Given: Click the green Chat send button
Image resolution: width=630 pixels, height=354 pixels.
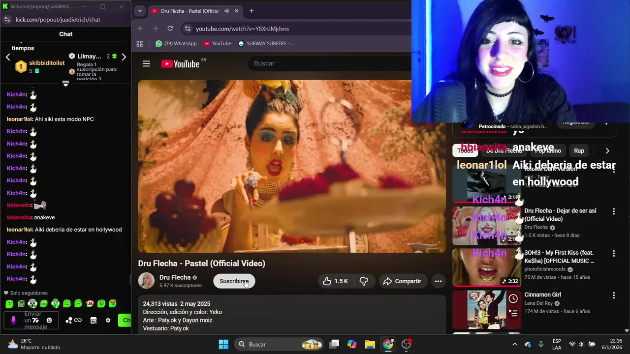Looking at the screenshot, I should point(125,320).
